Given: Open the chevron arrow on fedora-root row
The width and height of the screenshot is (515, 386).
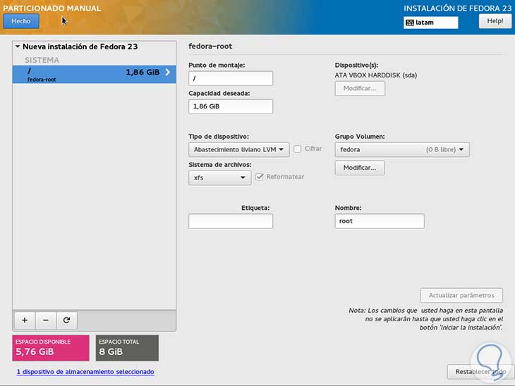Looking at the screenshot, I should click(x=167, y=72).
